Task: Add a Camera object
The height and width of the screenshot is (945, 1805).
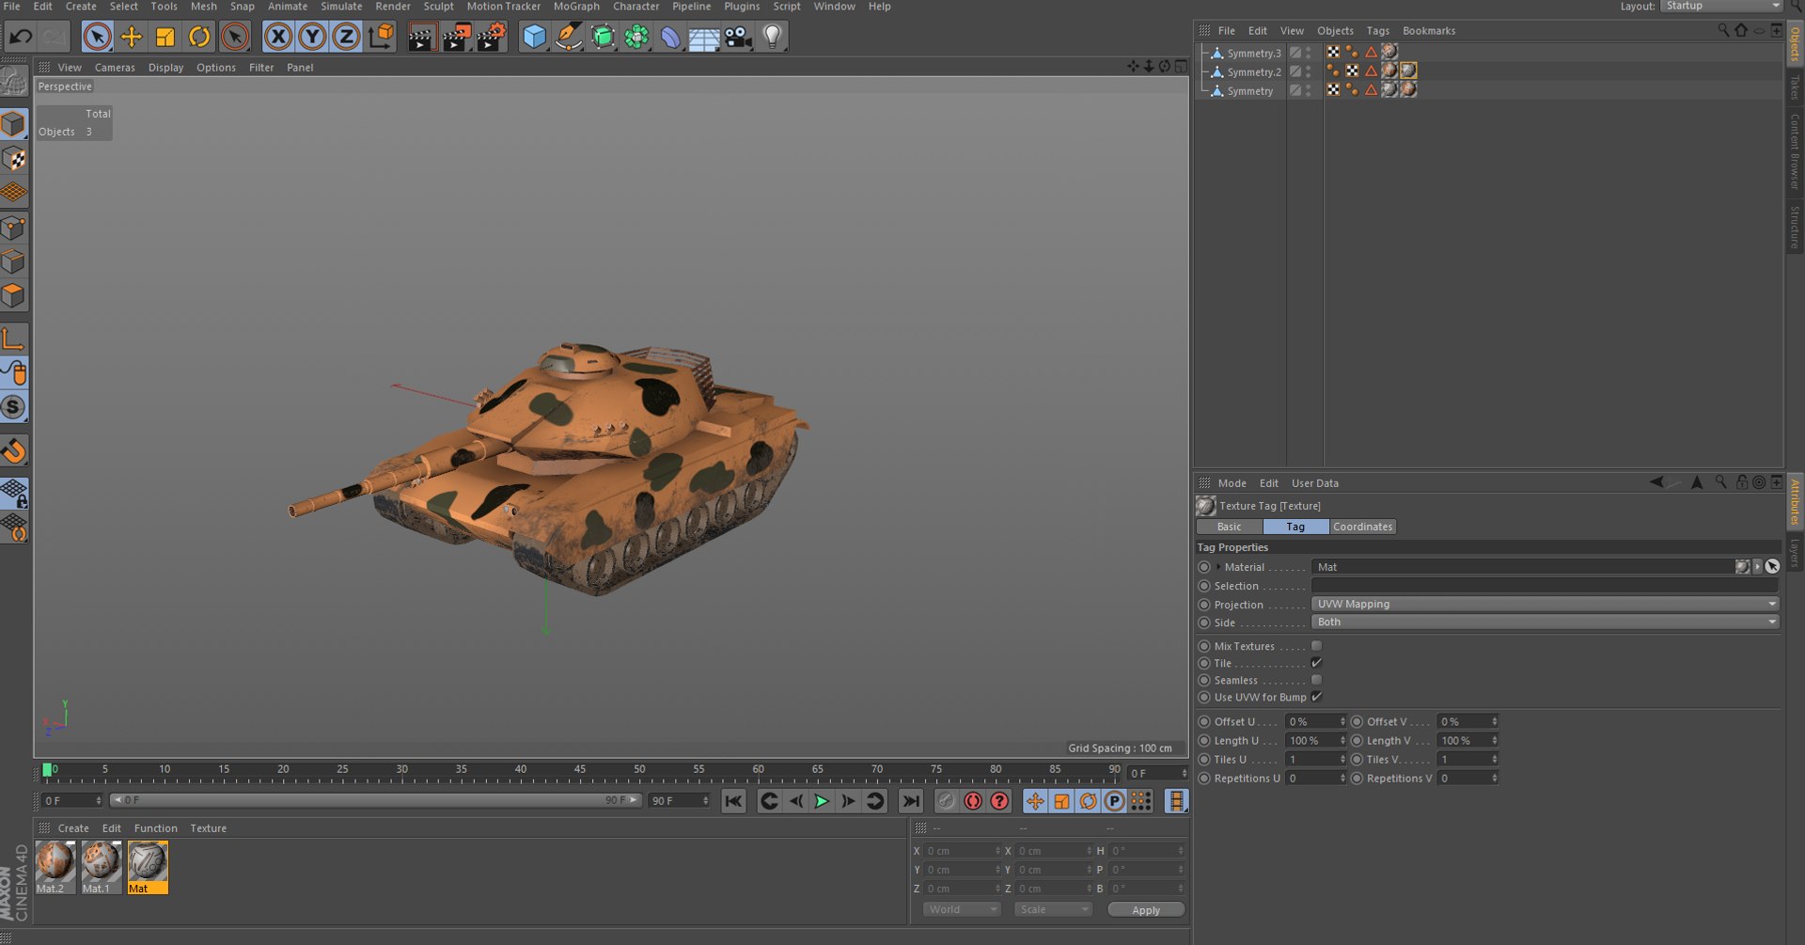Action: click(x=738, y=37)
